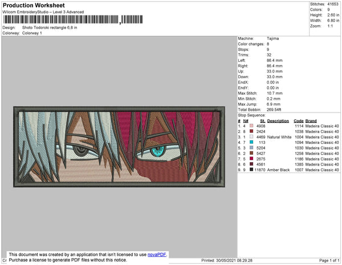The image size is (342, 265).
Task: Select stitch count 4908 in row 1
Action: coord(261,126)
